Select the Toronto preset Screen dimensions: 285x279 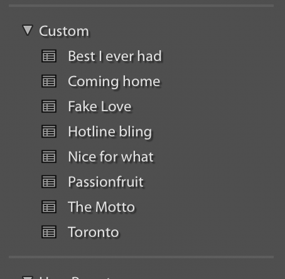(x=94, y=232)
